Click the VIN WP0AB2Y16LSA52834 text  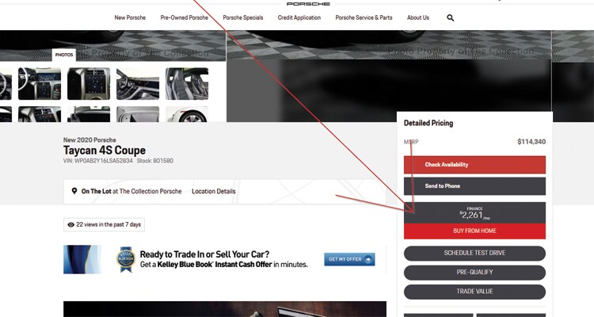pyautogui.click(x=98, y=161)
